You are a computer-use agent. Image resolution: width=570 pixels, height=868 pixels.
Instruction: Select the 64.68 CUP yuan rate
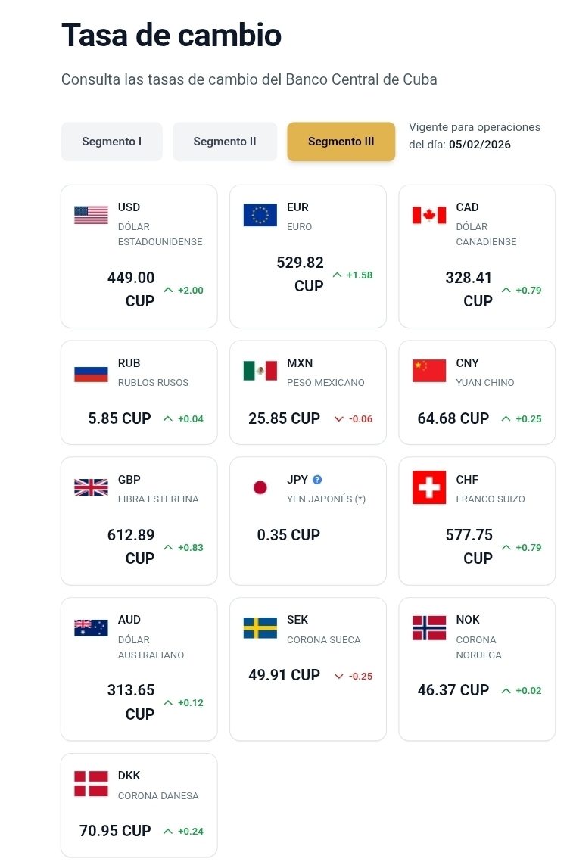point(453,418)
